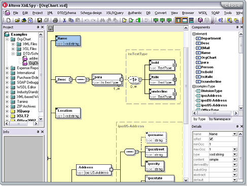
Task: Click the close button at top right
Action: (x=232, y=5)
